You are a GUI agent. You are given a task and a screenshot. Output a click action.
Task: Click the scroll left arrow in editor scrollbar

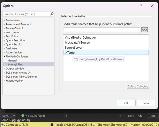66,116
